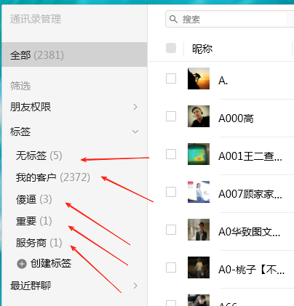Open the avatar of A001王二查
The width and height of the screenshot is (294, 306).
[x=199, y=154]
